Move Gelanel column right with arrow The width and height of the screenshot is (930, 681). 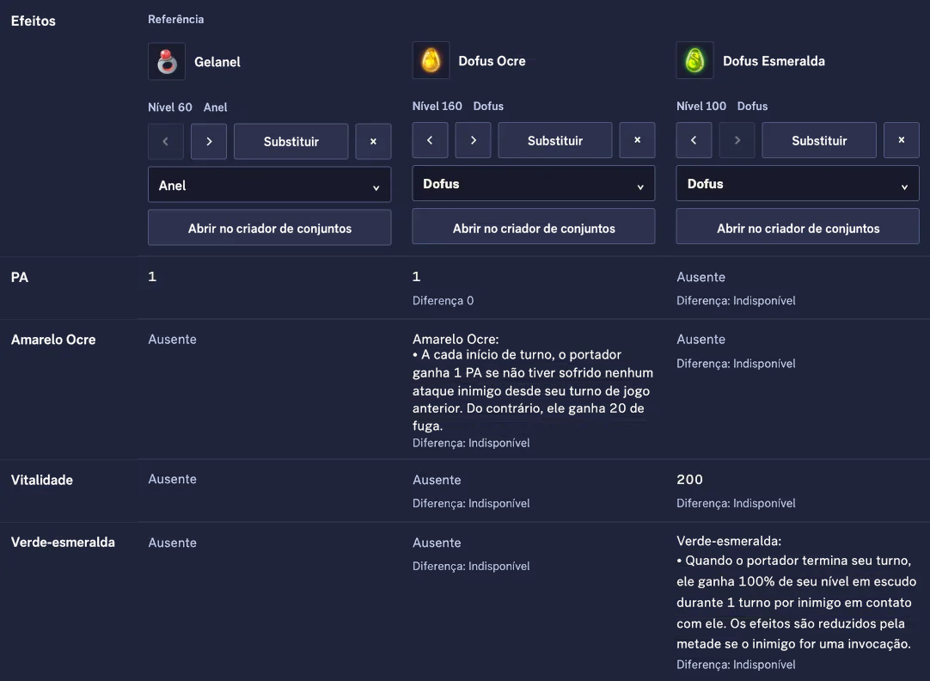tap(209, 141)
